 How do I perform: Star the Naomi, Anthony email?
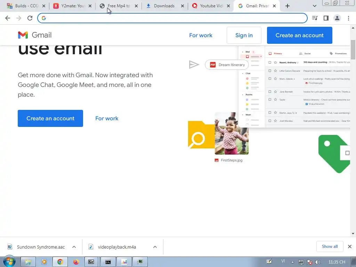click(275, 62)
